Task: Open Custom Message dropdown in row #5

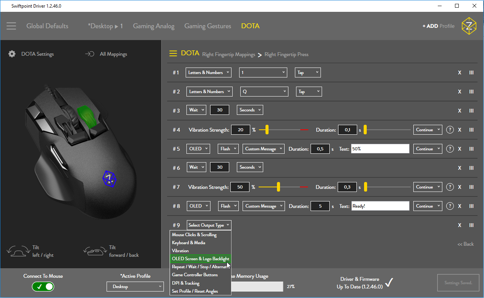Action: pos(264,149)
